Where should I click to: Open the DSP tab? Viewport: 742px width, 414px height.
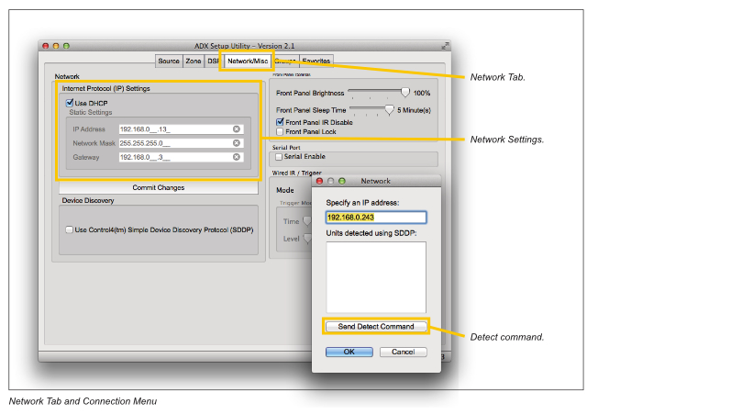(x=213, y=62)
